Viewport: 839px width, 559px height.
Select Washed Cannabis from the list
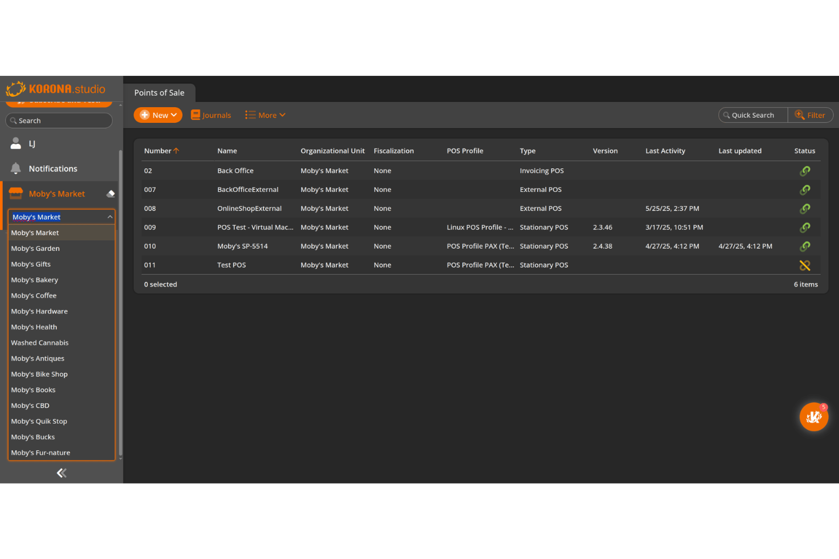62,343
